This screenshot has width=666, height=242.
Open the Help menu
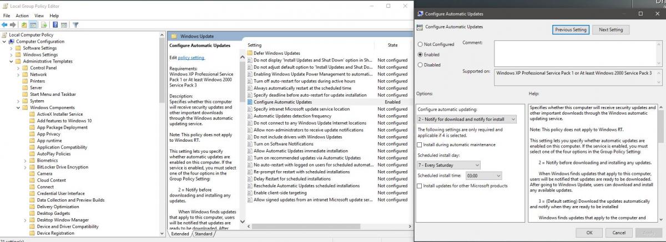point(54,16)
